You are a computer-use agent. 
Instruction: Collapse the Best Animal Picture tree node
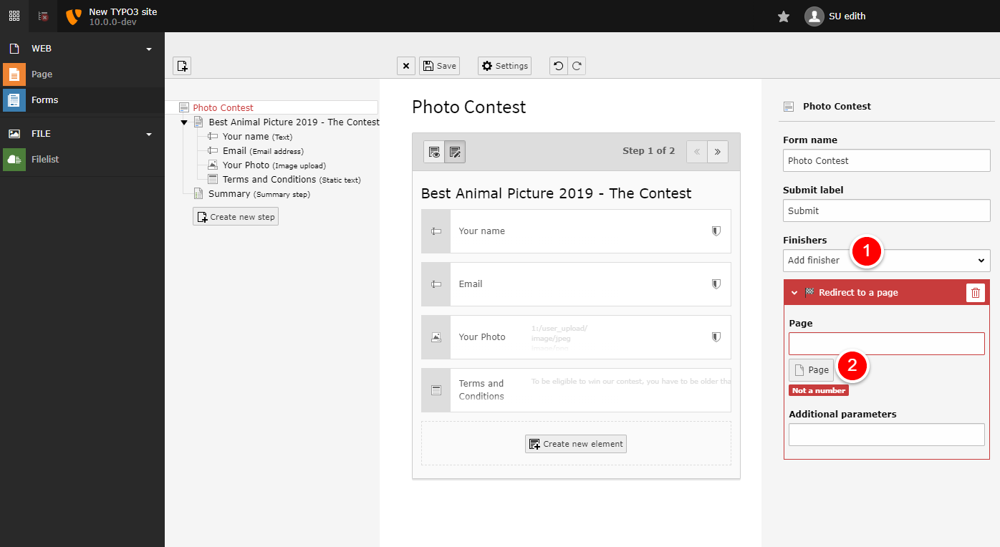point(184,122)
